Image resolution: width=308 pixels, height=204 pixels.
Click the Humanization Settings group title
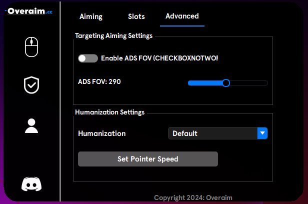tap(110, 112)
